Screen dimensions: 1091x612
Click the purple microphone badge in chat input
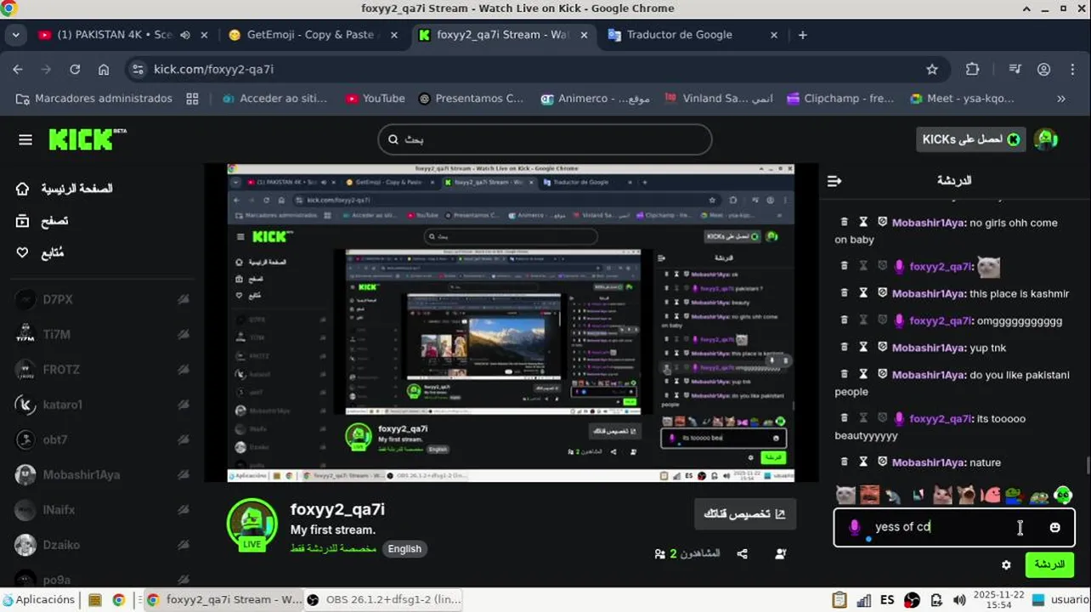(x=854, y=527)
